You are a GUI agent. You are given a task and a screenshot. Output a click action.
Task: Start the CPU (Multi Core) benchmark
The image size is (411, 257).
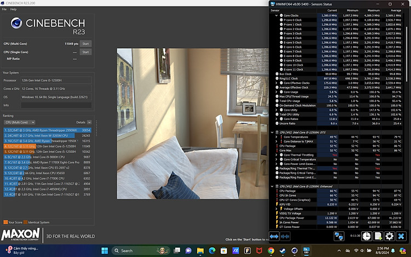coord(85,44)
